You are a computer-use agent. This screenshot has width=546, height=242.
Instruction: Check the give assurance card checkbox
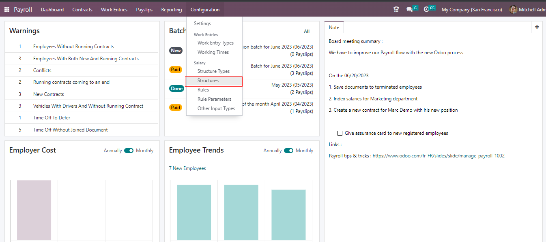(340, 133)
